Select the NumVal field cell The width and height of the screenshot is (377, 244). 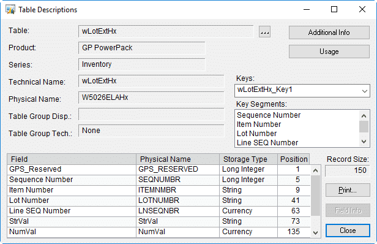tap(72, 232)
